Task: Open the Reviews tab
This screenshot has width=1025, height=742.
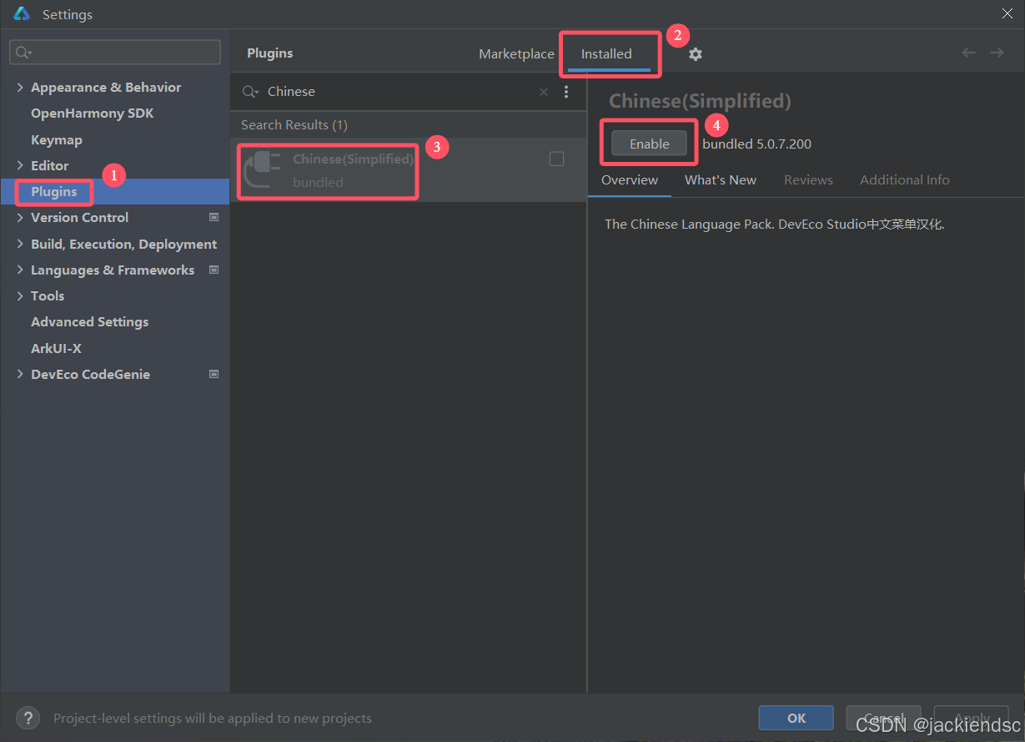Action: (x=808, y=179)
